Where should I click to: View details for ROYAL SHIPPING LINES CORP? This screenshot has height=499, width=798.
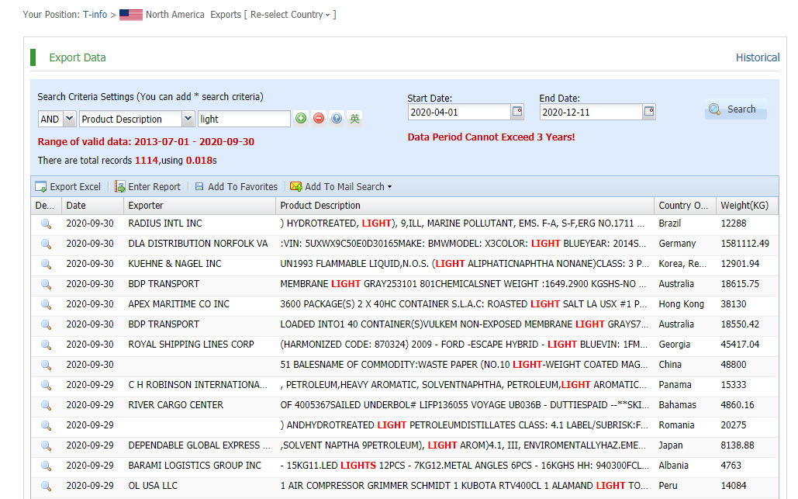point(46,345)
